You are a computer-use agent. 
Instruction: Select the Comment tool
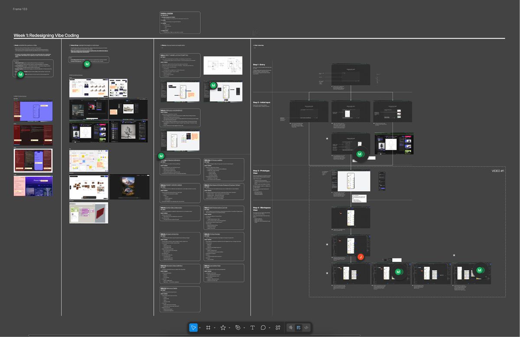point(263,327)
